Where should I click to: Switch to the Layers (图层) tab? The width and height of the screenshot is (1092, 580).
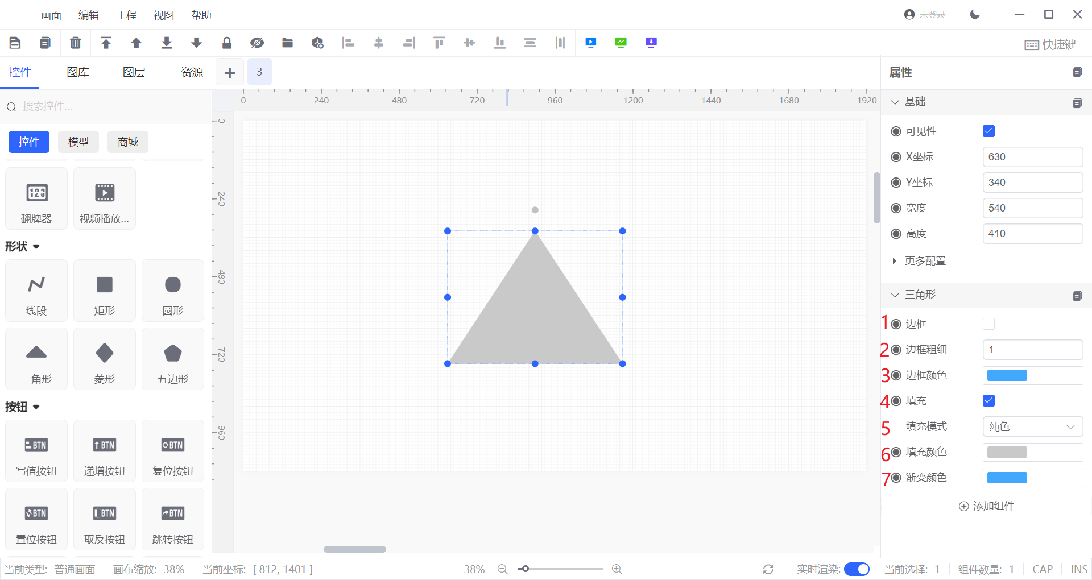pyautogui.click(x=134, y=72)
